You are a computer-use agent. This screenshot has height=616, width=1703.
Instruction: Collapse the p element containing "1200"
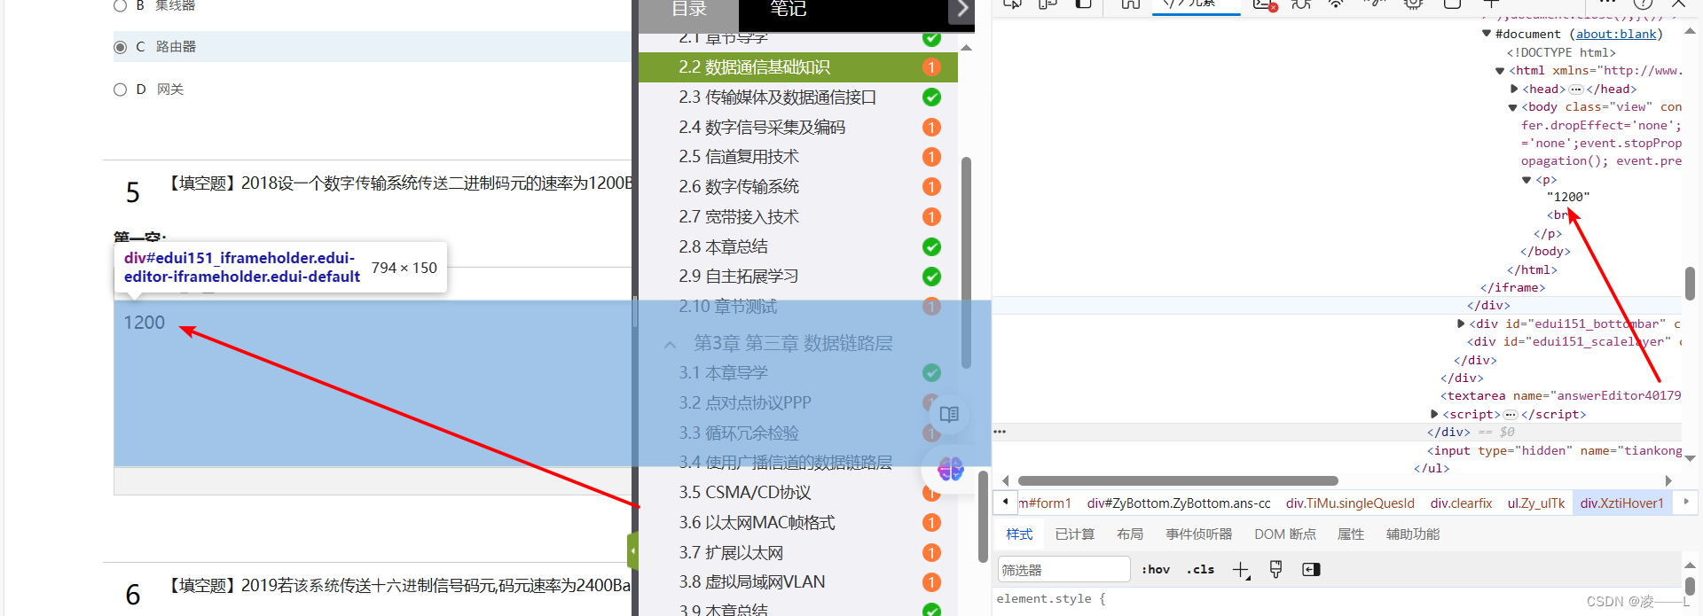[1526, 180]
